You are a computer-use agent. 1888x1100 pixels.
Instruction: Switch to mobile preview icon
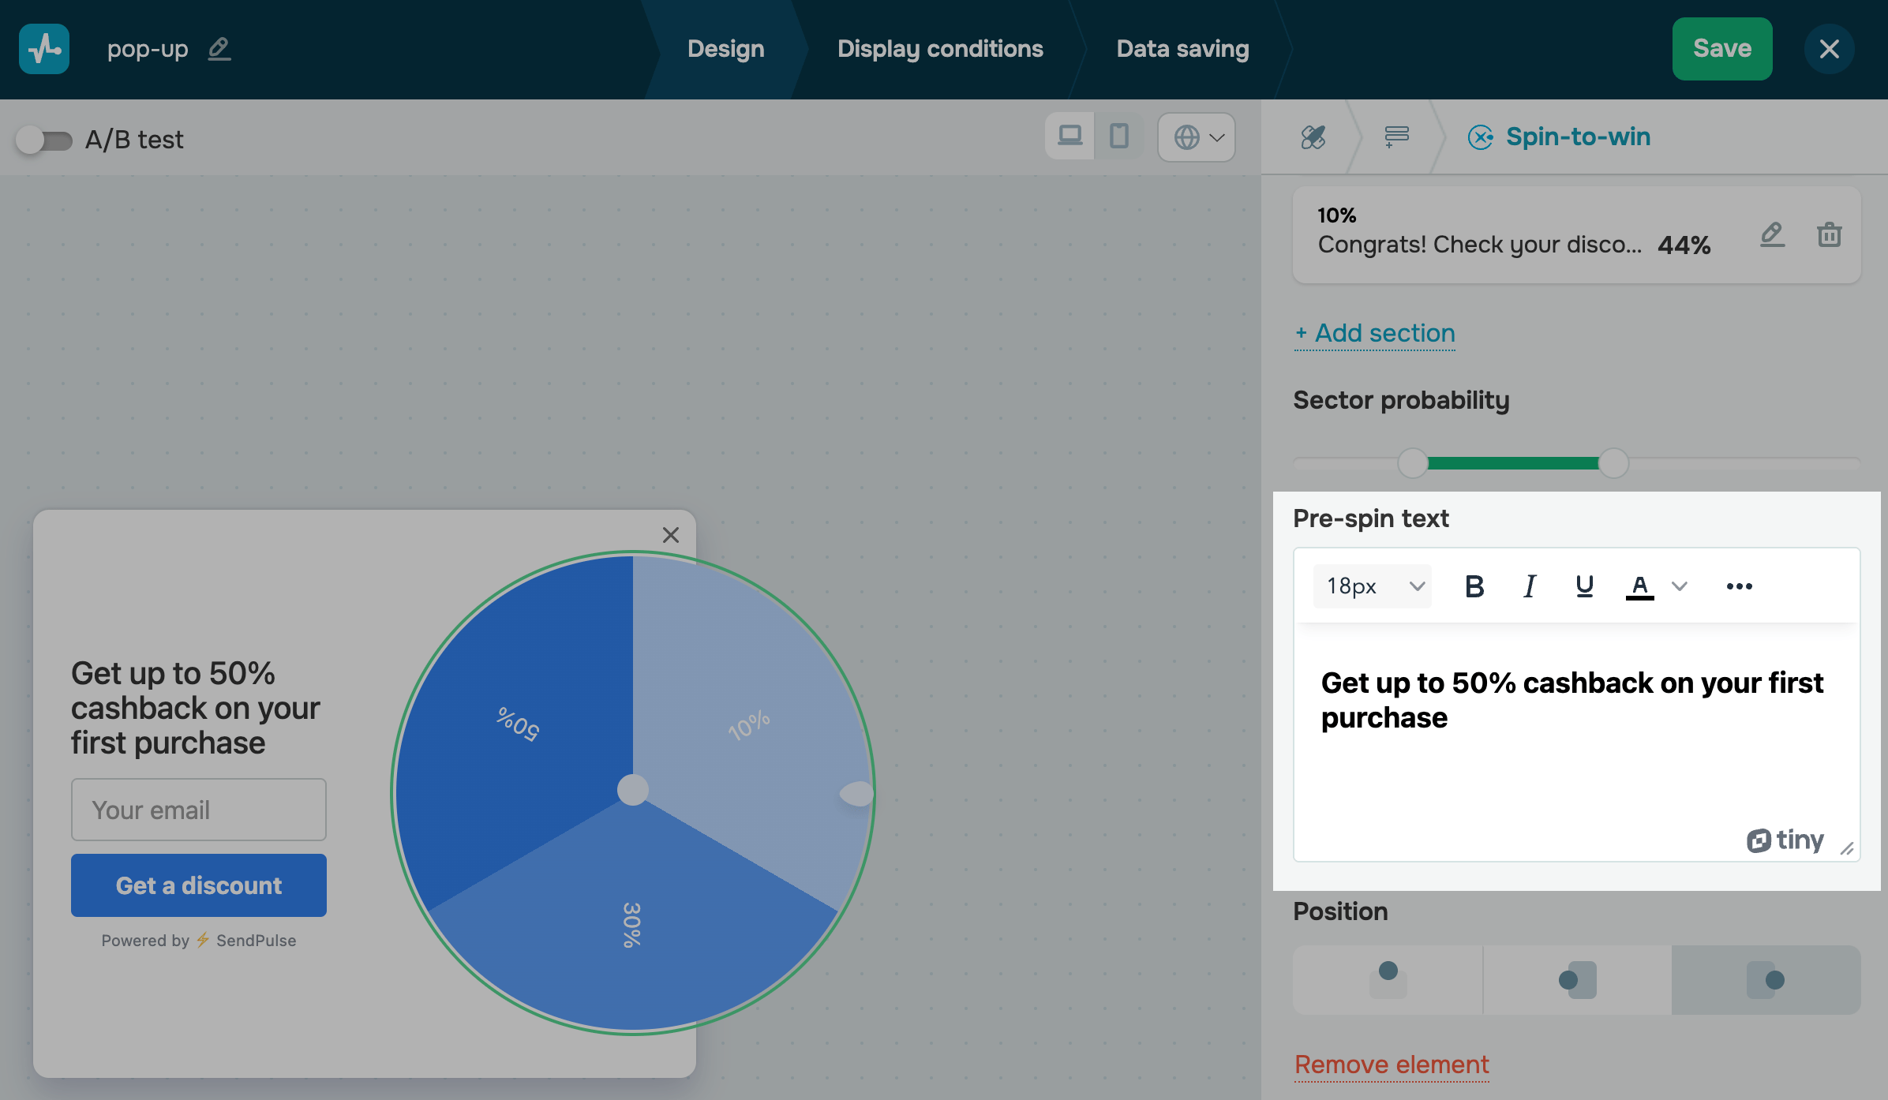[x=1118, y=137]
